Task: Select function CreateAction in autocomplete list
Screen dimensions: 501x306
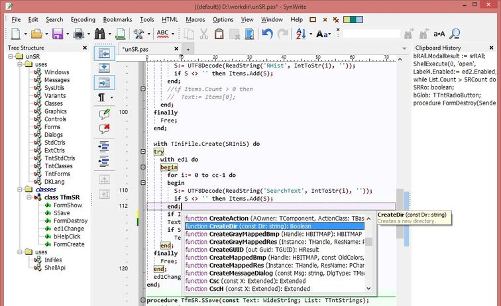Action: (274, 219)
